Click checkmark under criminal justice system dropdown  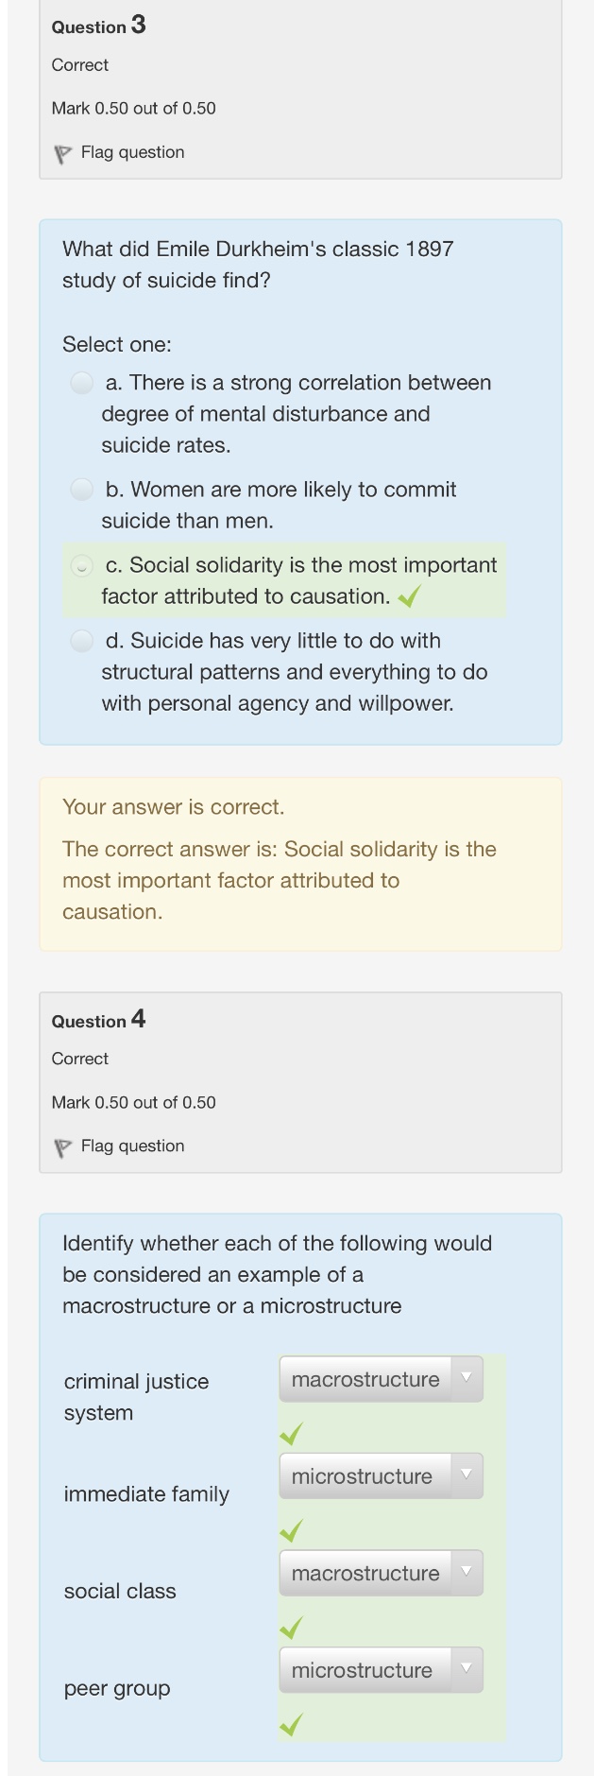click(x=291, y=1434)
